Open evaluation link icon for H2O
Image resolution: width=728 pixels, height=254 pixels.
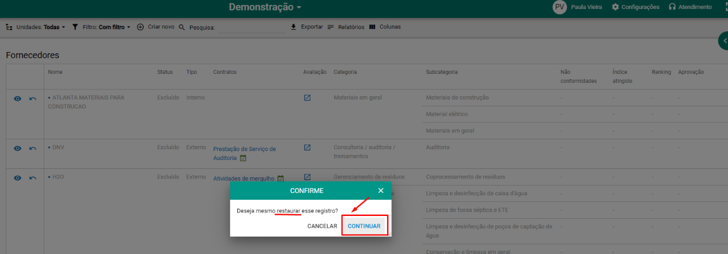click(x=307, y=177)
